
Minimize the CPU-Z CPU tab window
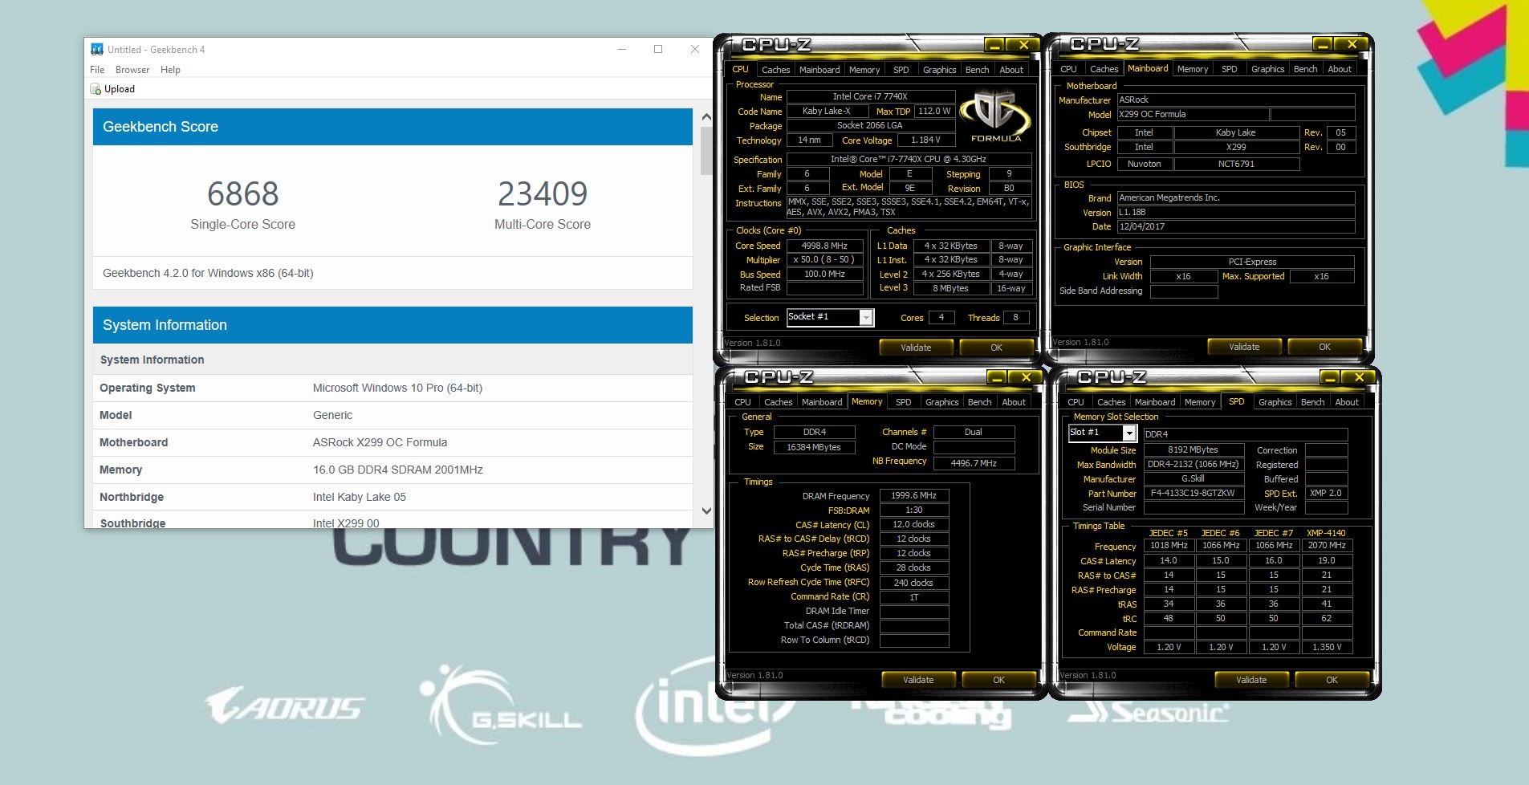(994, 45)
